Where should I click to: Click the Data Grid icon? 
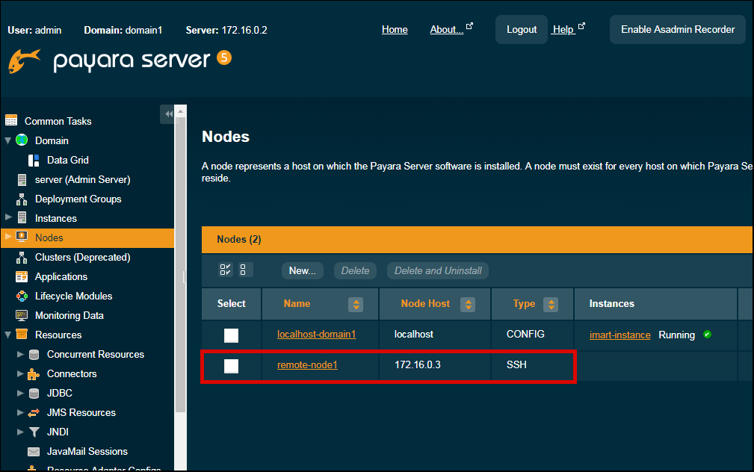33,160
